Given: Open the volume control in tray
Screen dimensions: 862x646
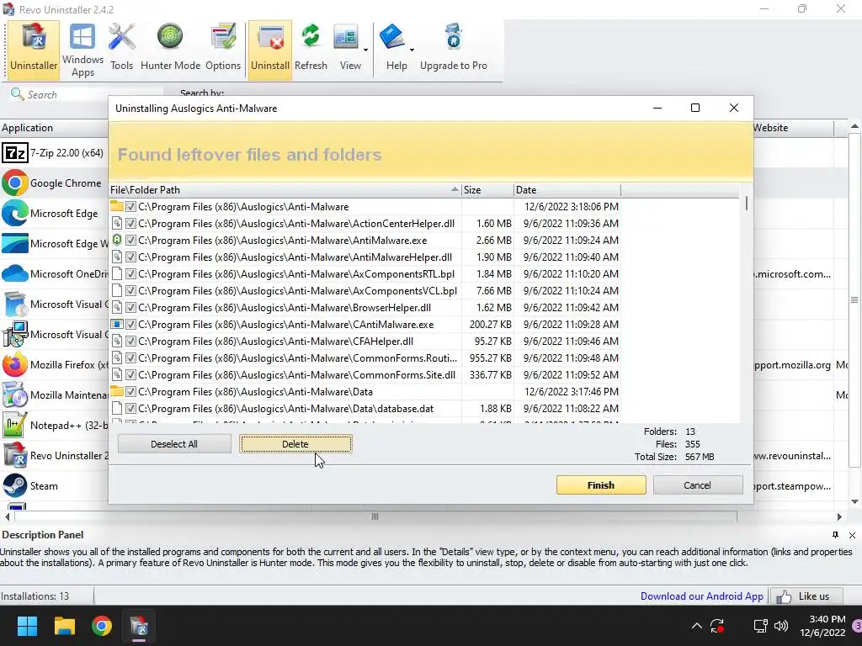Looking at the screenshot, I should tap(781, 626).
